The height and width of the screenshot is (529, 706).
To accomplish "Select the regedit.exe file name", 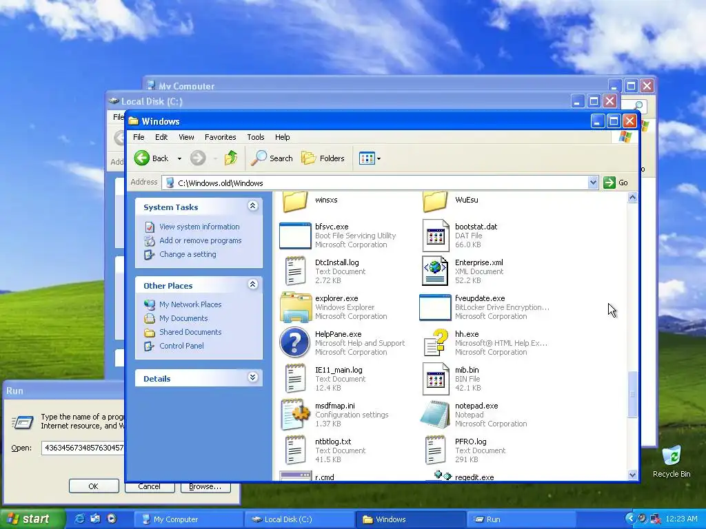I will point(474,477).
